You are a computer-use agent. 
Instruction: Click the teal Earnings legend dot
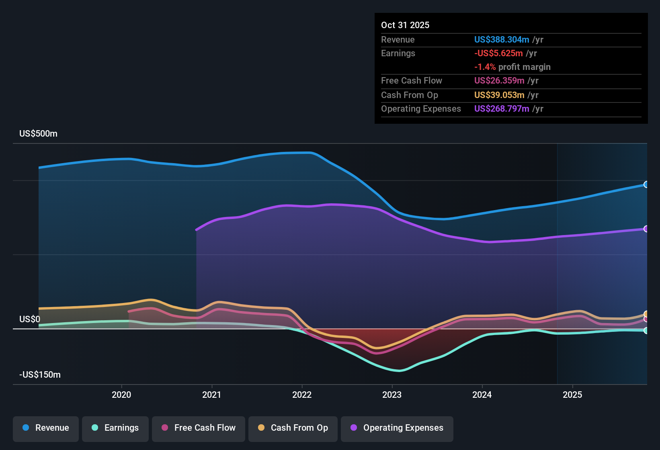point(95,428)
